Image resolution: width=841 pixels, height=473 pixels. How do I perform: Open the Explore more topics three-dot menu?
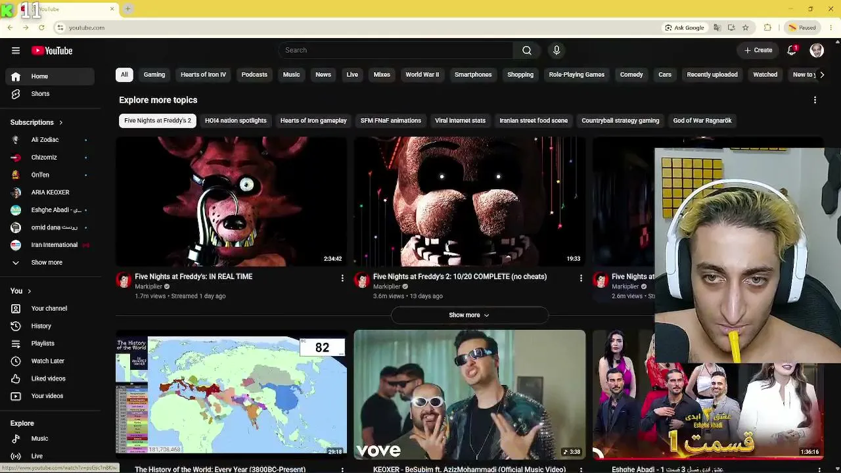[815, 101]
